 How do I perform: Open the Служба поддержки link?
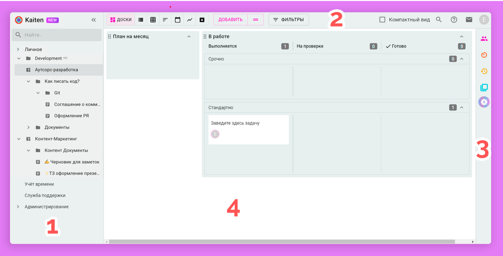coord(45,195)
